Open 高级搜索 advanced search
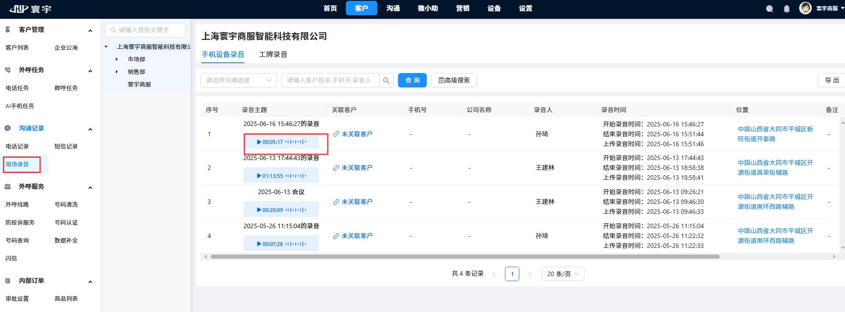The height and width of the screenshot is (312, 845). (454, 80)
